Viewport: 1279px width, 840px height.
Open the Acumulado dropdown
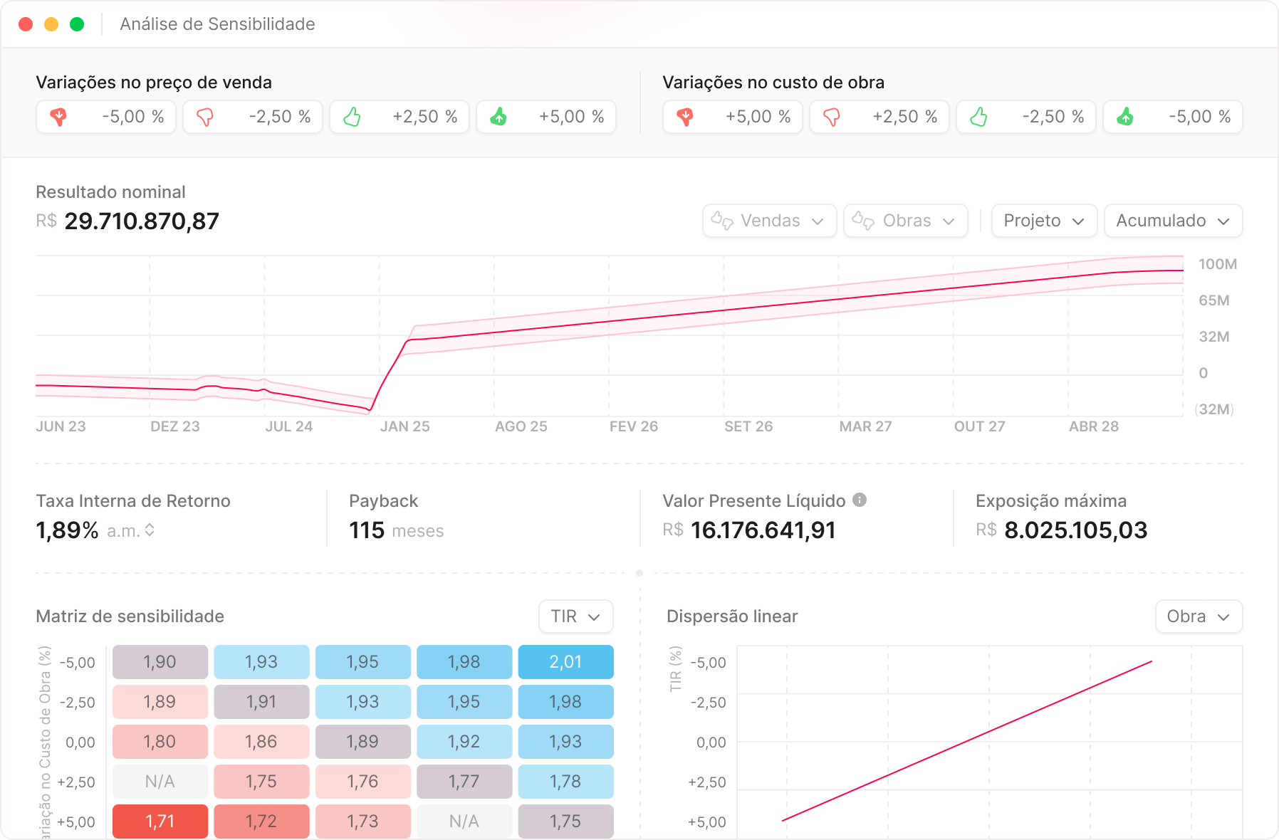[x=1173, y=221]
